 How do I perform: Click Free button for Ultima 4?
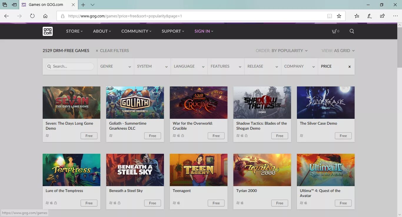click(x=343, y=203)
